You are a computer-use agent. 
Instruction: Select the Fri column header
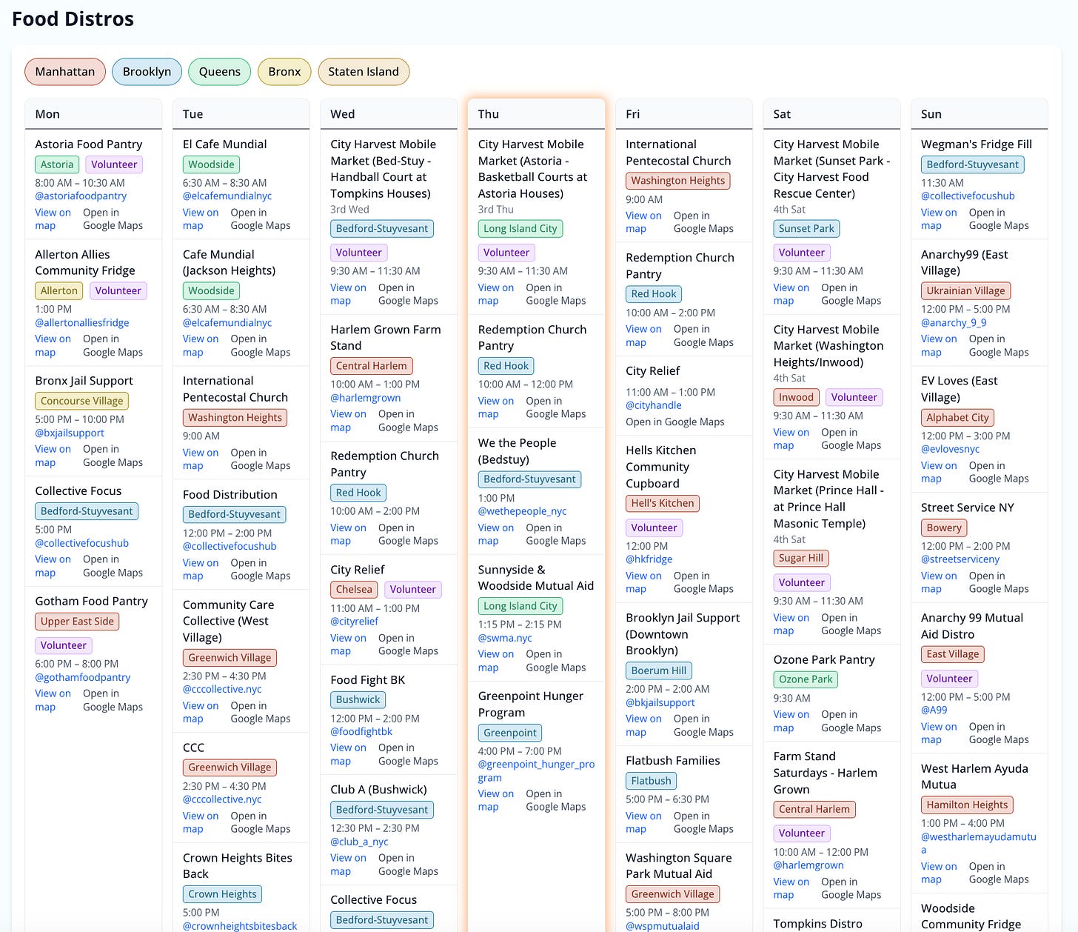[684, 114]
